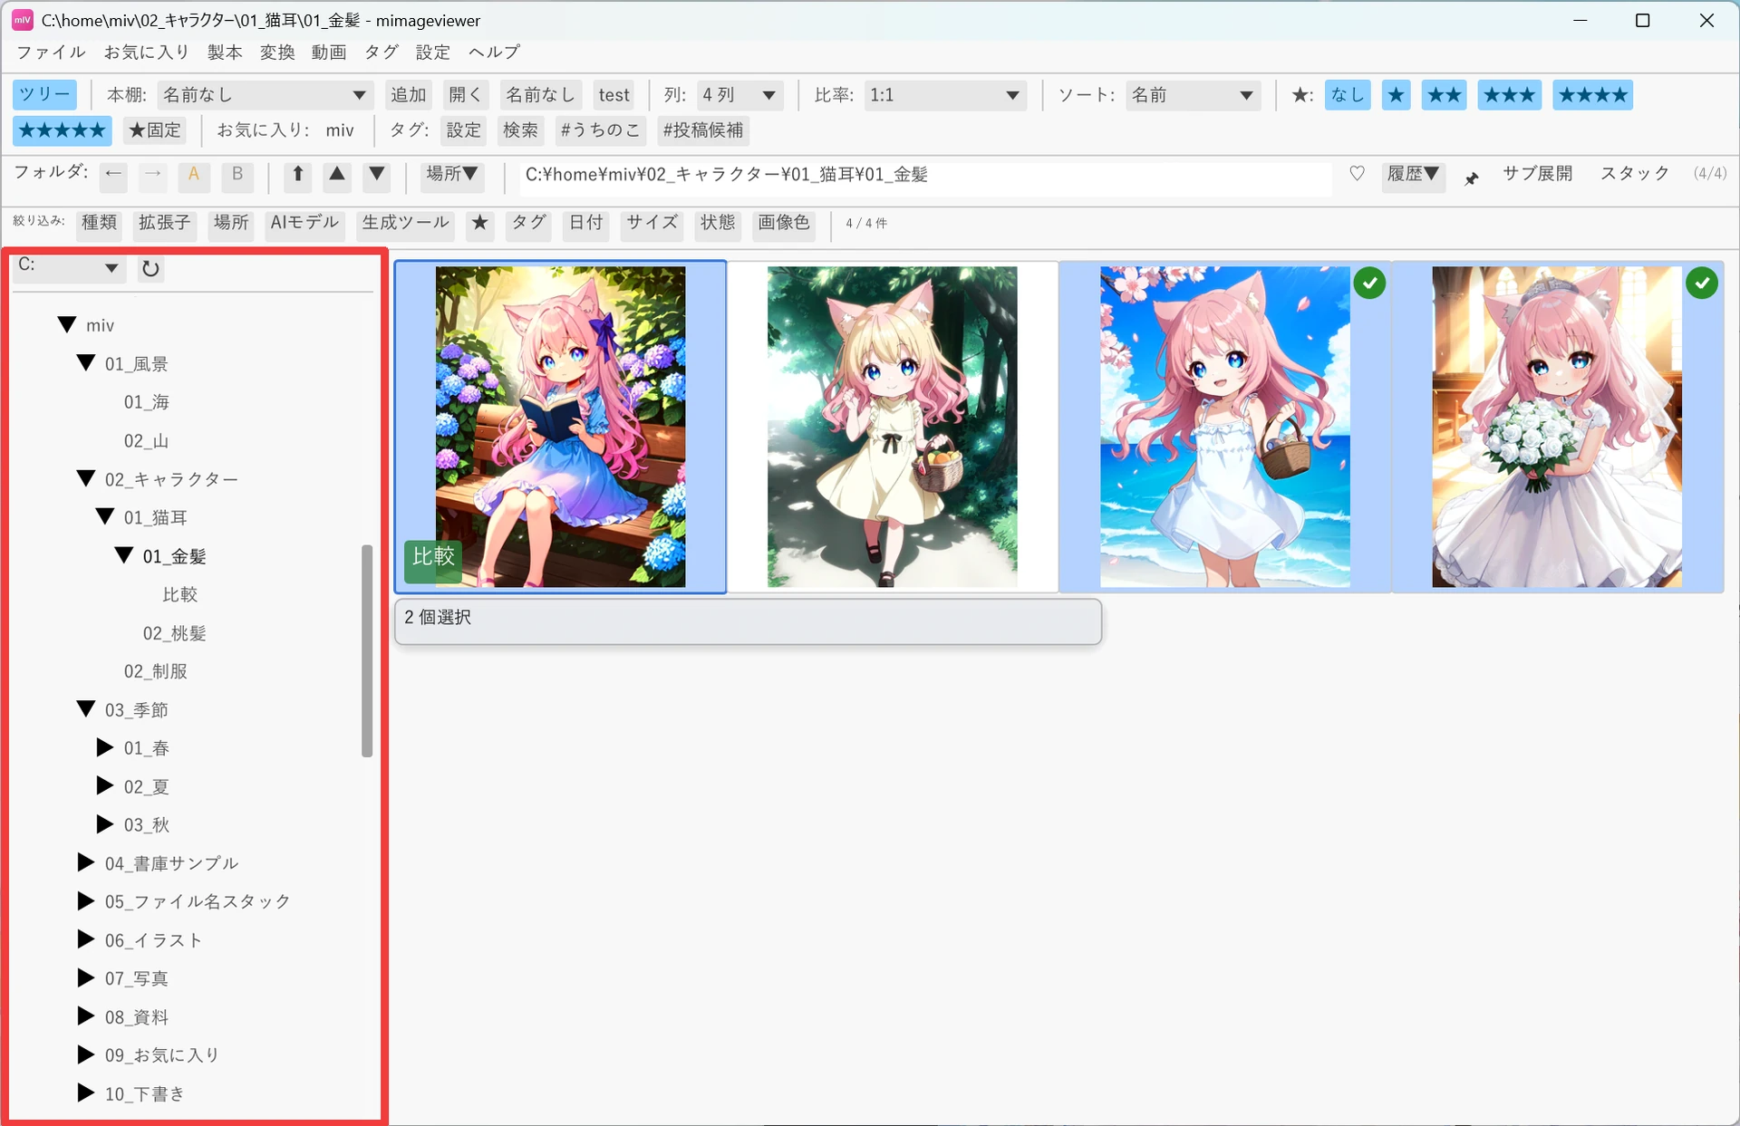
Task: Open the C: drive selector dropdown
Action: click(69, 267)
